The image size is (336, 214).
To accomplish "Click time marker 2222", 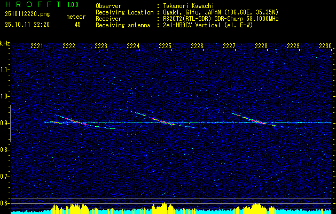I will point(69,46).
